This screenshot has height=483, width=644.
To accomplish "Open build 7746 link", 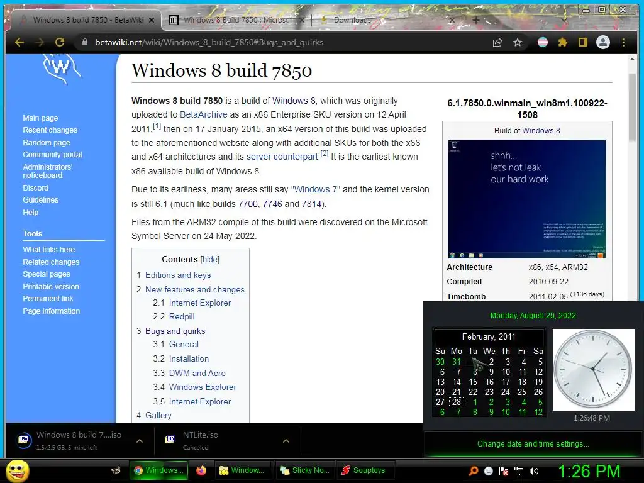I will coord(272,204).
